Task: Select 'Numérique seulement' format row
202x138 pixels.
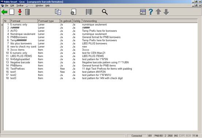Action: coord(100,34)
